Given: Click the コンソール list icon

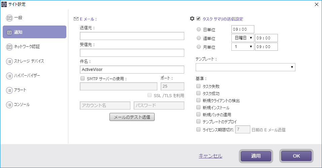Looking at the screenshot, I should click(x=9, y=104).
